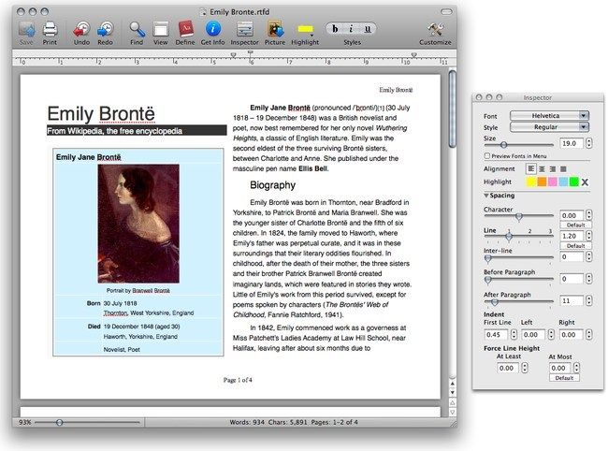This screenshot has height=451, width=608.
Task: Click the Character spacing slider
Action: 519,216
